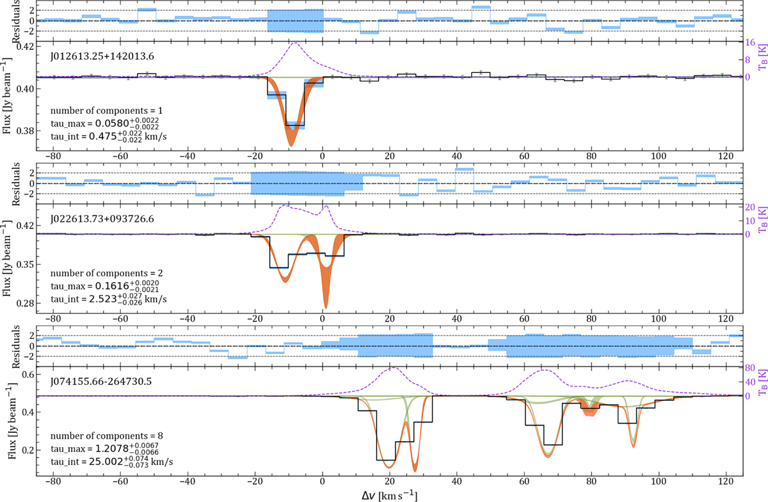Image resolution: width=768 pixels, height=502 pixels.
Task: Click the blue shaded residuals block in top panel
Action: tap(295, 20)
